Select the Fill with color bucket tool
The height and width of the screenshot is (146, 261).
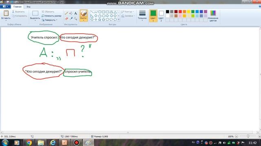[x=71, y=13]
